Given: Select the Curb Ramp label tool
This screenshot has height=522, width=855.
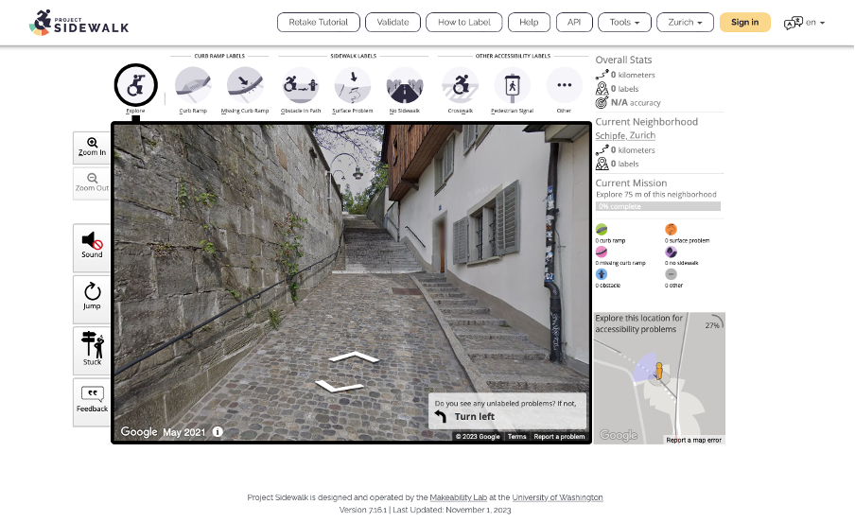Looking at the screenshot, I should [193, 86].
